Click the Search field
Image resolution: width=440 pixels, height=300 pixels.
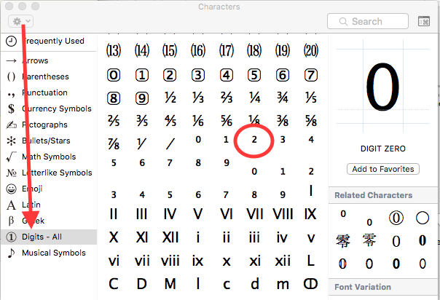click(x=368, y=21)
